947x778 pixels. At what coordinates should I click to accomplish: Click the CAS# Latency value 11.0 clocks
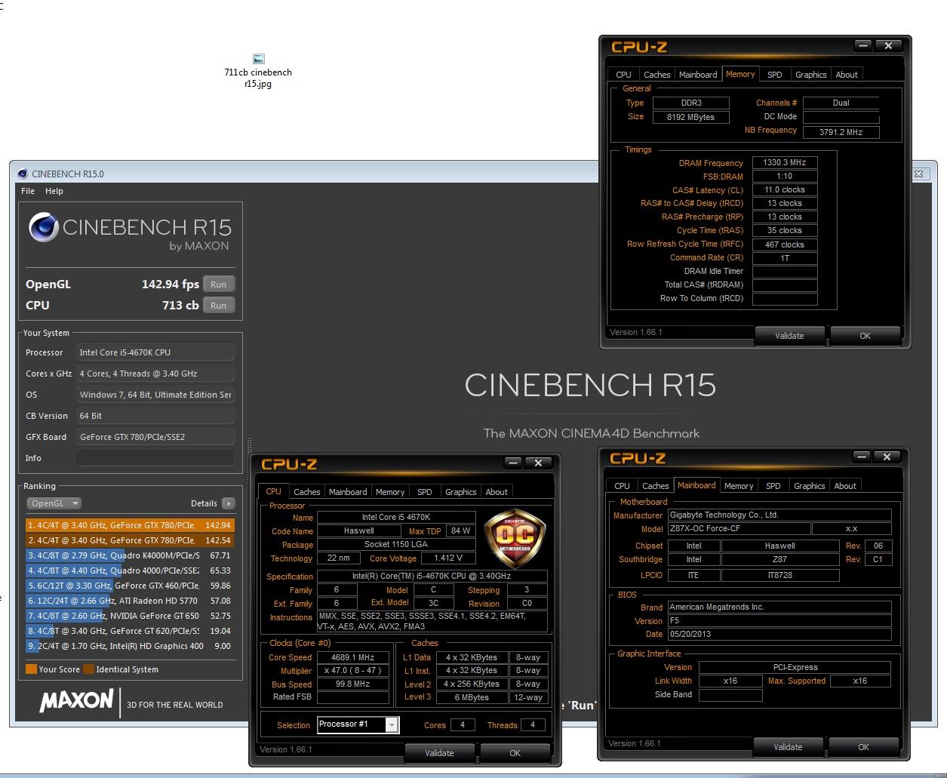tap(785, 189)
